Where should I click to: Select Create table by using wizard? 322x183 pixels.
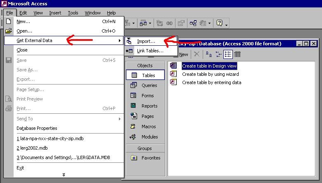click(210, 74)
